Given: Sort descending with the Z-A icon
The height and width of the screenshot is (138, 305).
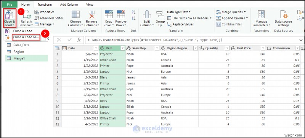Looking at the screenshot, I should [x=133, y=18].
